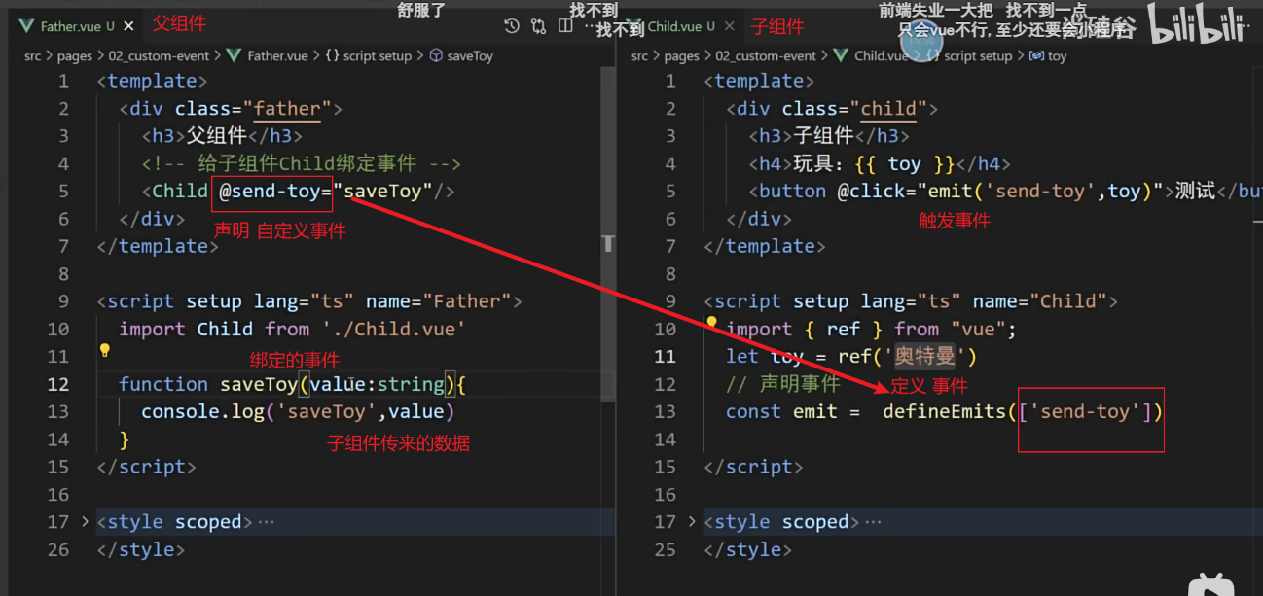
Task: Expand folded style scoped block in Child.vue
Action: coord(693,522)
